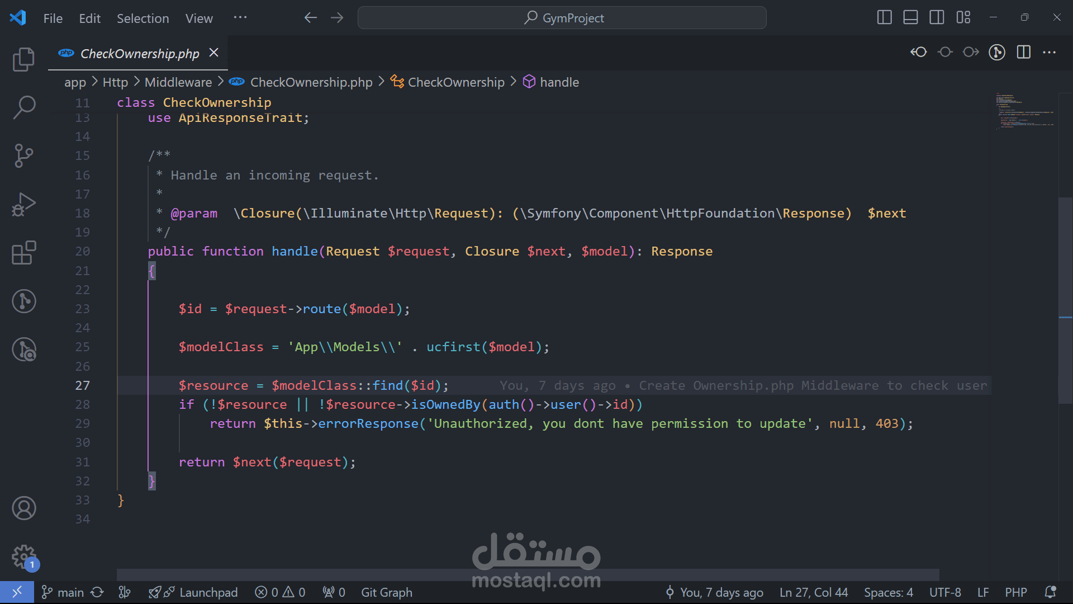Viewport: 1073px width, 604px height.
Task: Open Git Graph from status bar
Action: [386, 592]
